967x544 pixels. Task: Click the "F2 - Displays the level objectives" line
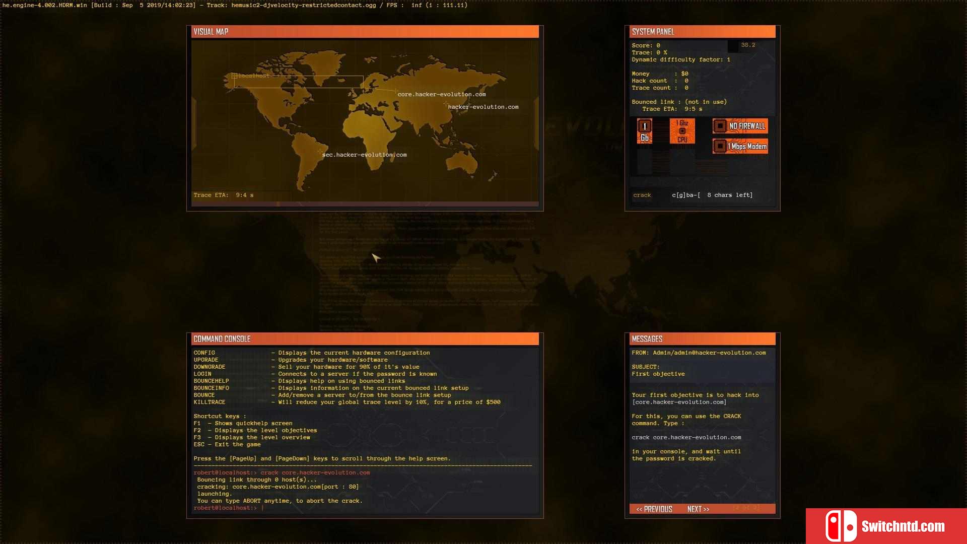click(255, 430)
